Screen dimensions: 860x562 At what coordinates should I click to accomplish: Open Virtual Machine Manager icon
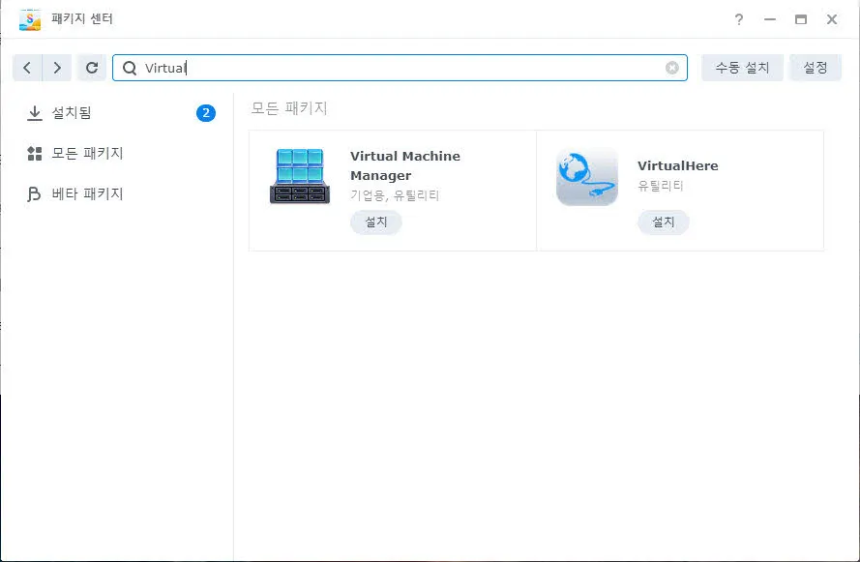(300, 177)
